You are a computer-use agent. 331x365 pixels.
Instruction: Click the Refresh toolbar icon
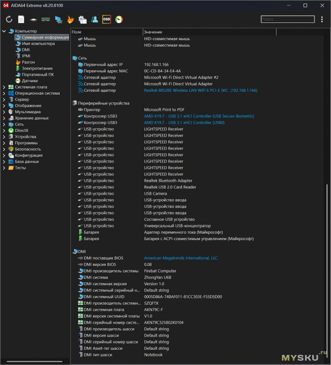9,19
